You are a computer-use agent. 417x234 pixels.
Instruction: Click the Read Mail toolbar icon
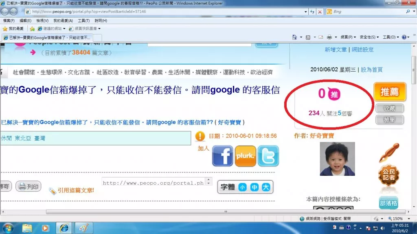[321, 37]
